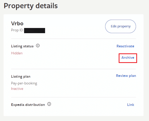Select the Hidden status text
Image resolution: width=149 pixels, height=121 pixels.
pyautogui.click(x=17, y=53)
